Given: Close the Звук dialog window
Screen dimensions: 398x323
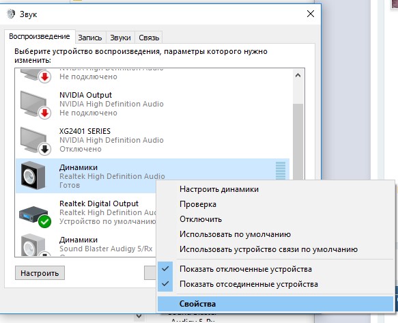Looking at the screenshot, I should (311, 14).
